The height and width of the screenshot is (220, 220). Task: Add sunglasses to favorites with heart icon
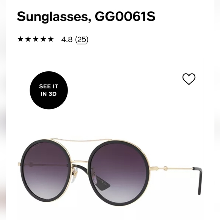189,79
